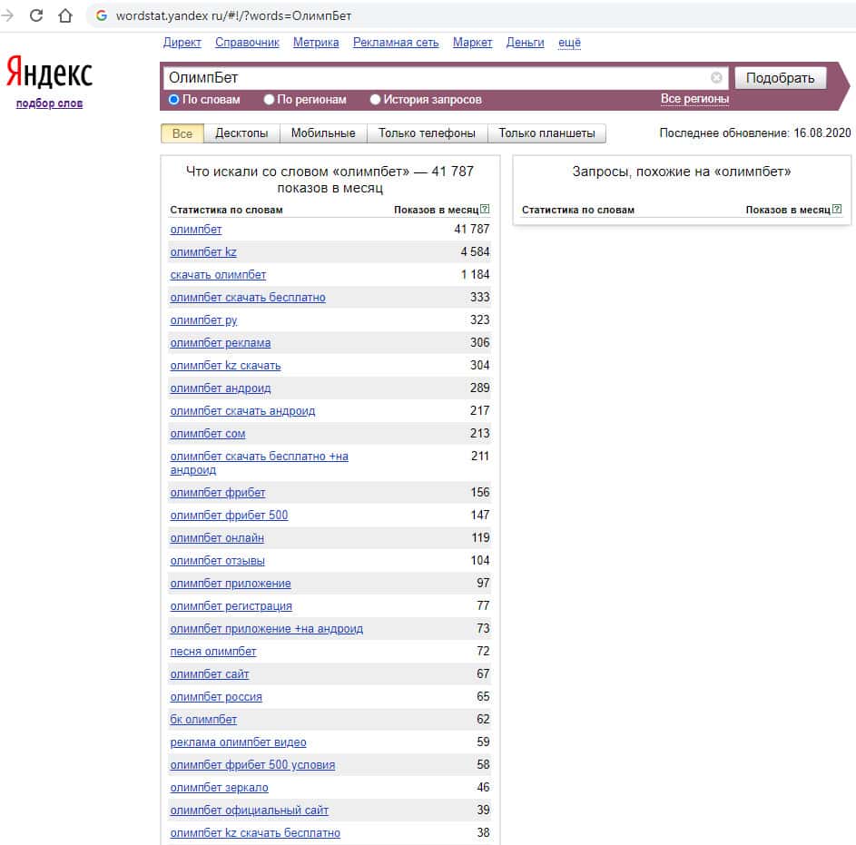856x845 pixels.
Task: Clear the search field with the X icon
Action: click(716, 77)
